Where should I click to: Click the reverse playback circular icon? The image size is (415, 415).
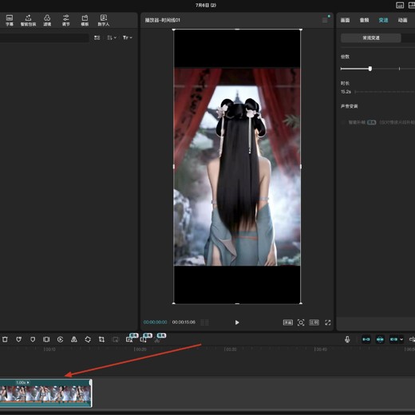coord(60,339)
